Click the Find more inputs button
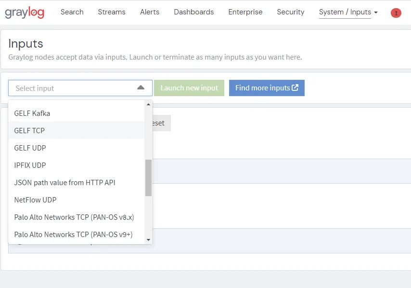 pyautogui.click(x=267, y=88)
